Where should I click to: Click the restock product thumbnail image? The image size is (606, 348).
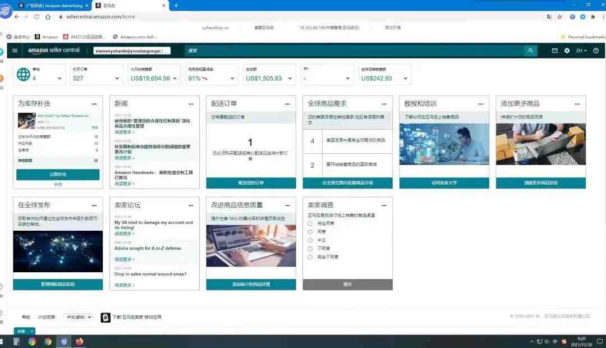click(27, 121)
